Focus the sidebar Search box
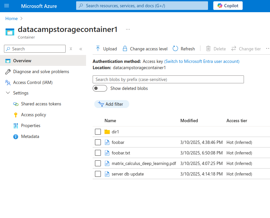This screenshot has height=218, width=270. [35, 49]
